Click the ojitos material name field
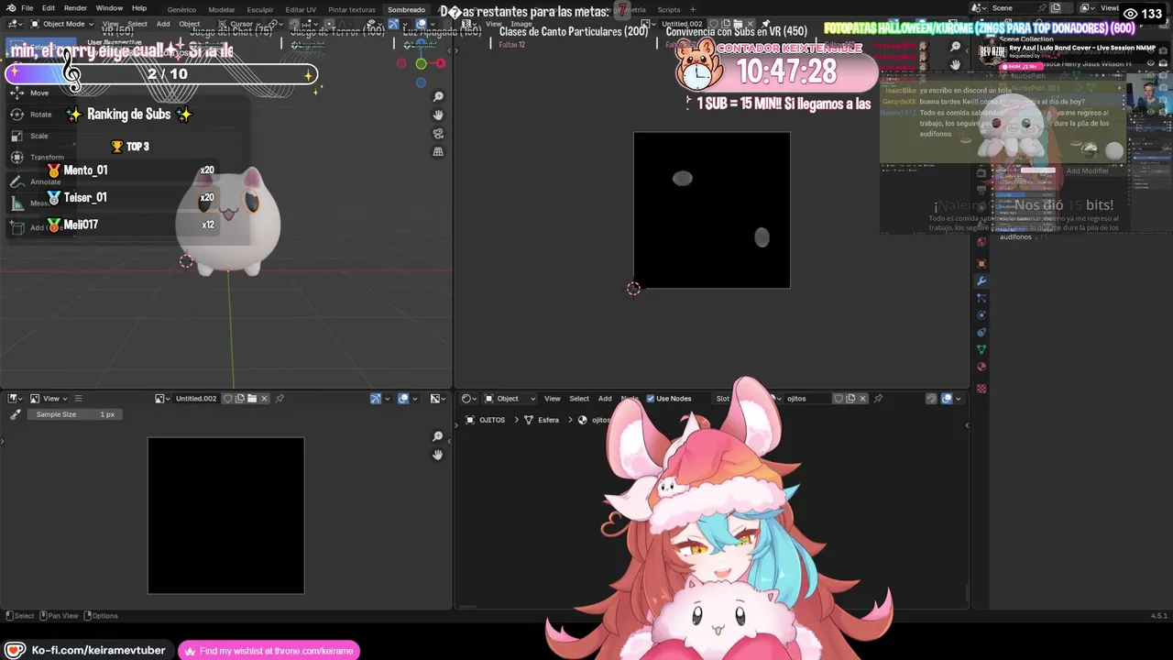The image size is (1173, 660). 806,399
